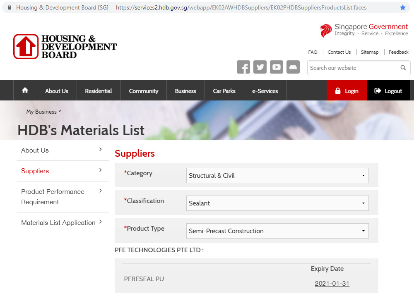Open the YouTube channel icon
The image size is (414, 296).
[x=277, y=67]
